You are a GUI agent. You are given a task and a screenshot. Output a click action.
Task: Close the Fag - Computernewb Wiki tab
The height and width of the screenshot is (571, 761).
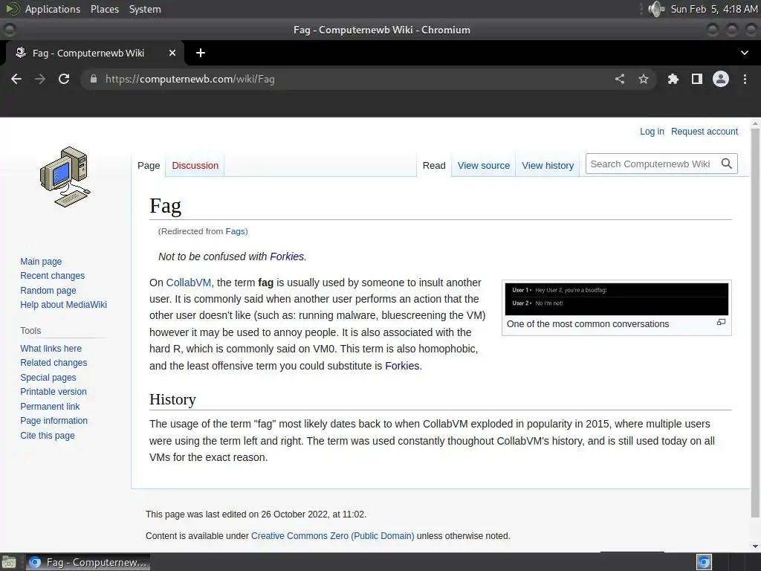pos(172,53)
